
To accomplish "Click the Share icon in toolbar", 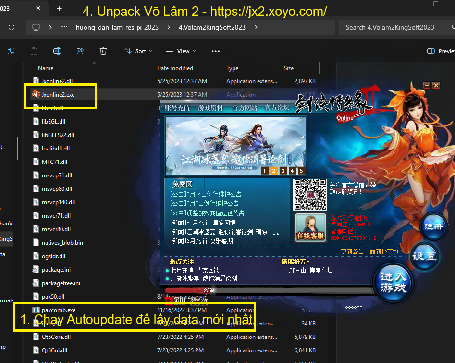I will click(x=80, y=51).
